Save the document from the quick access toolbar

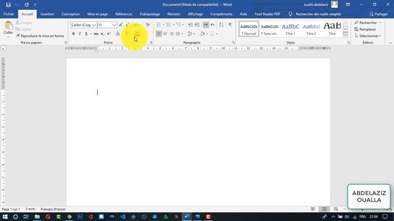8,5
